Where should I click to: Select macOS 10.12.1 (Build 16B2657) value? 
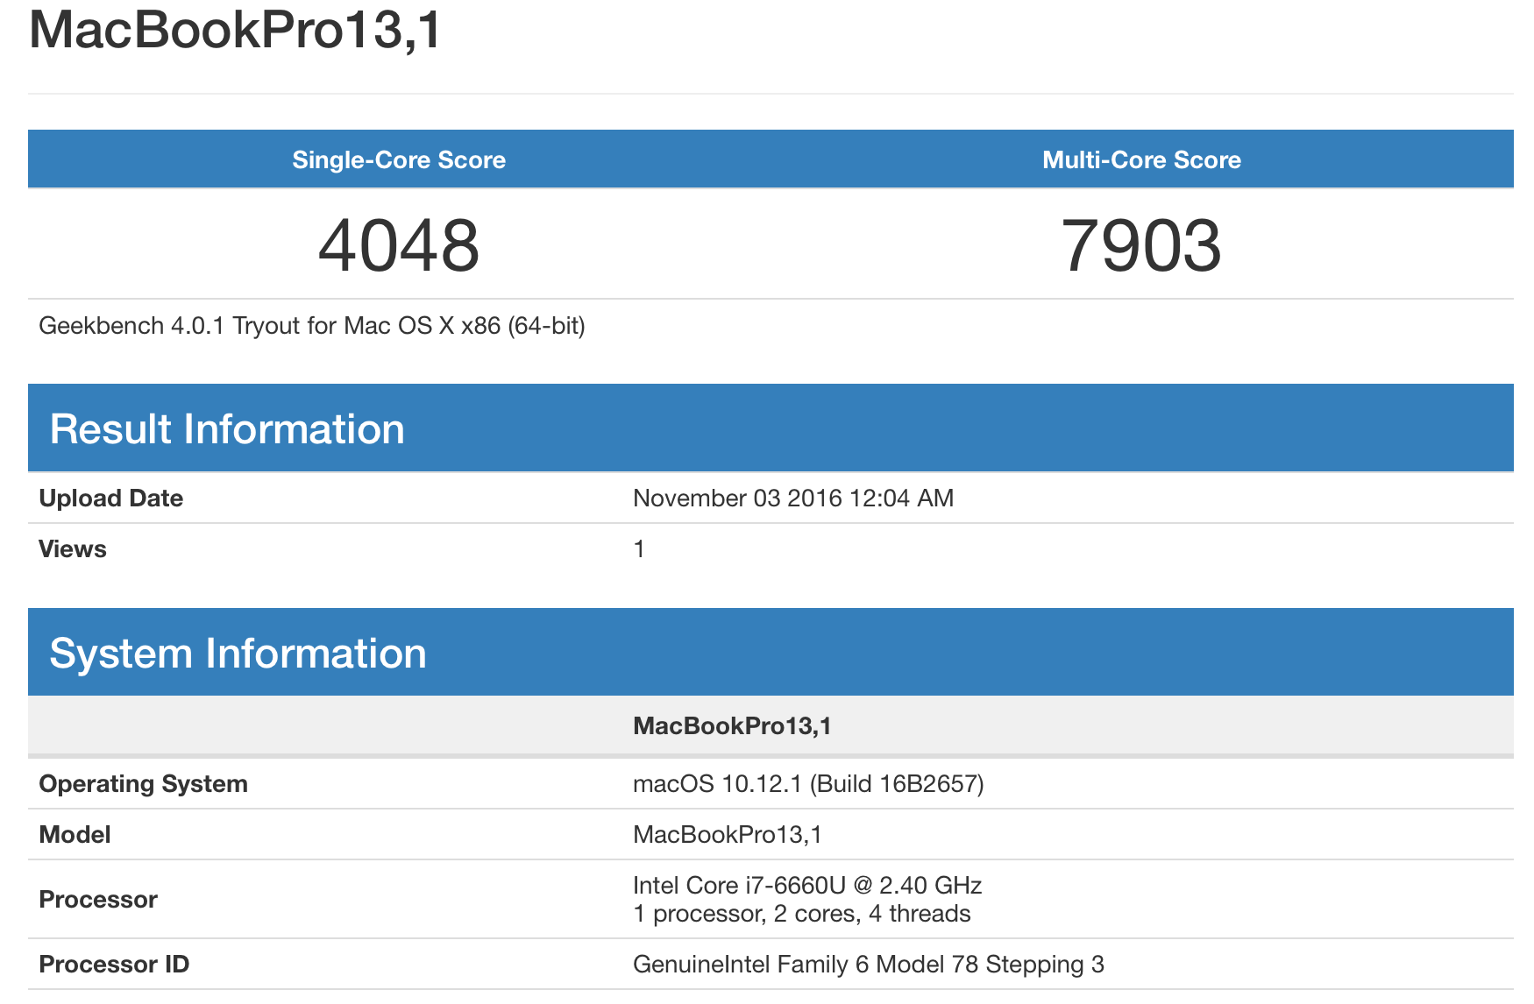808,783
